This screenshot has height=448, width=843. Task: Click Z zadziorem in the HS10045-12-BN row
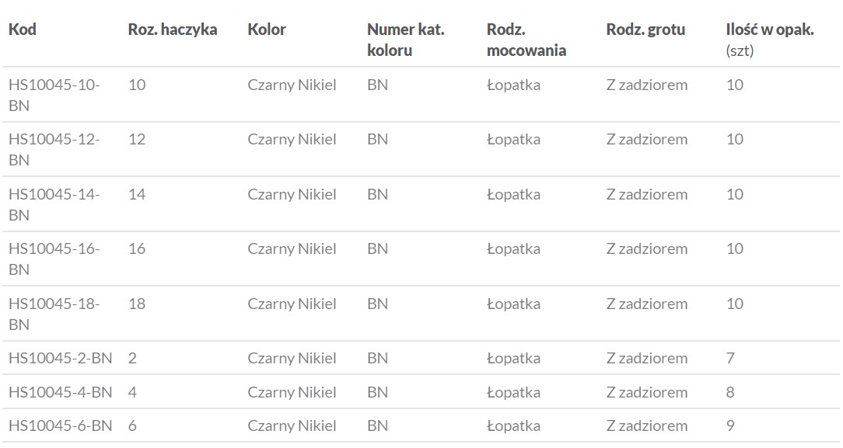(647, 139)
